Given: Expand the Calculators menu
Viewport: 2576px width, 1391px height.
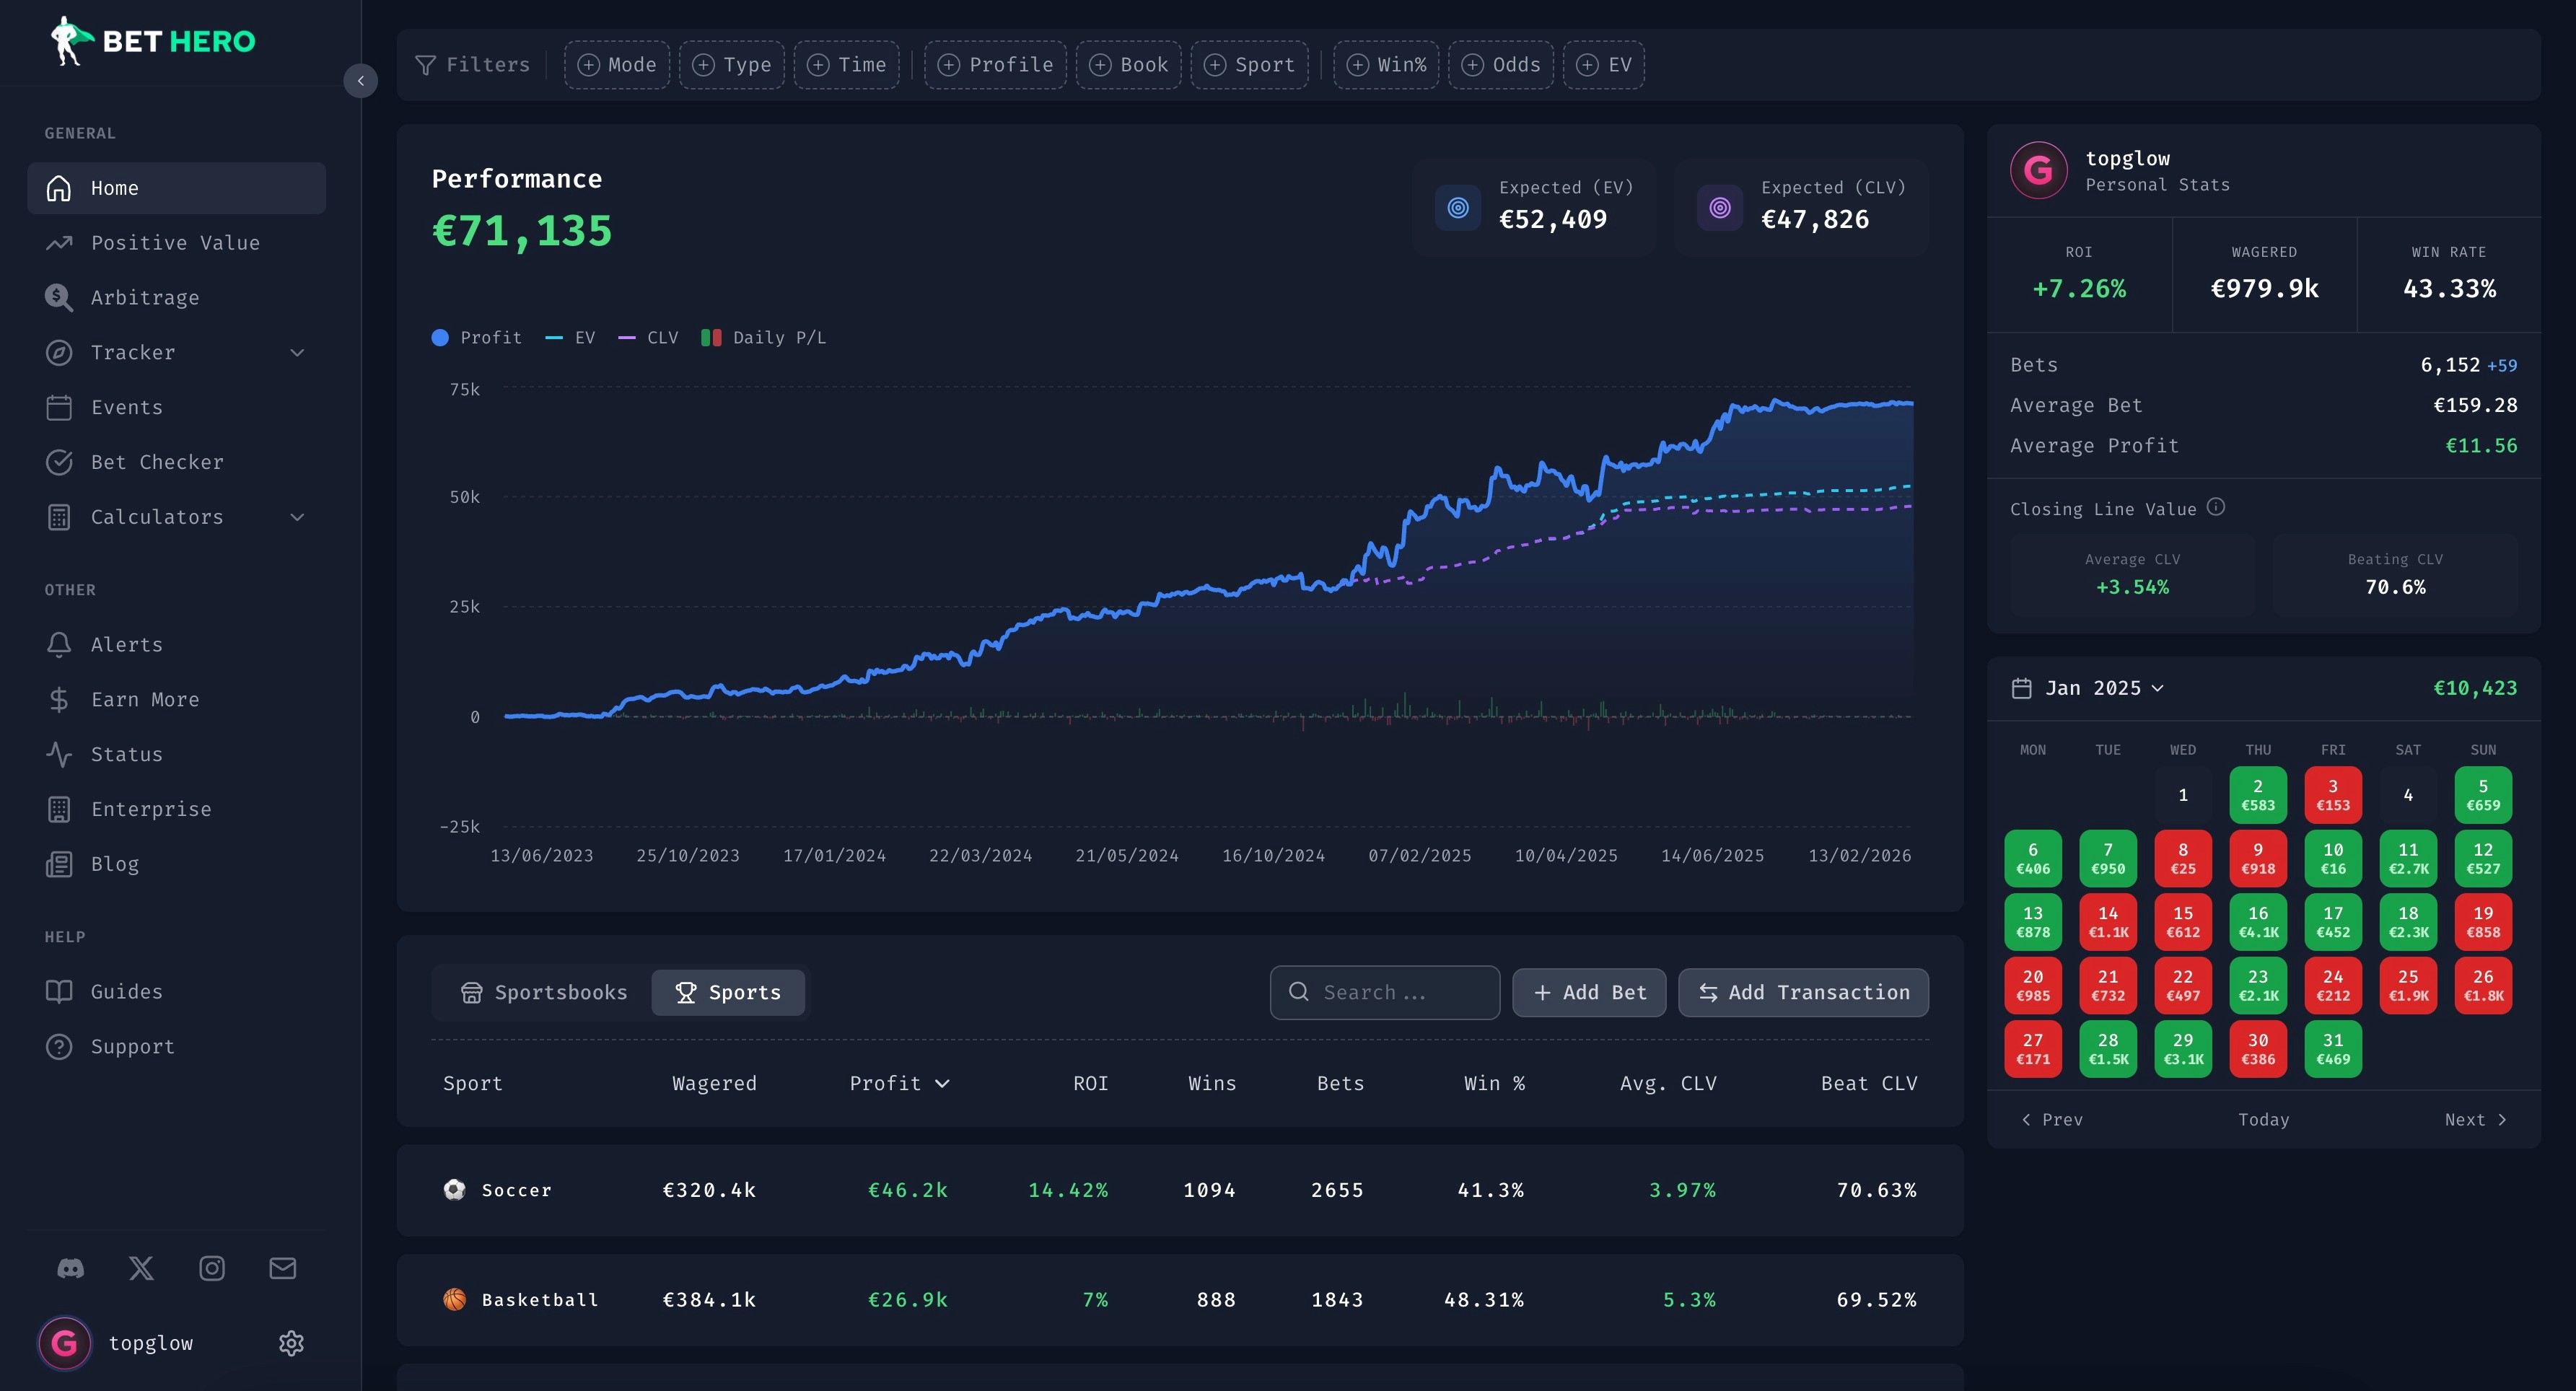Looking at the screenshot, I should (296, 517).
